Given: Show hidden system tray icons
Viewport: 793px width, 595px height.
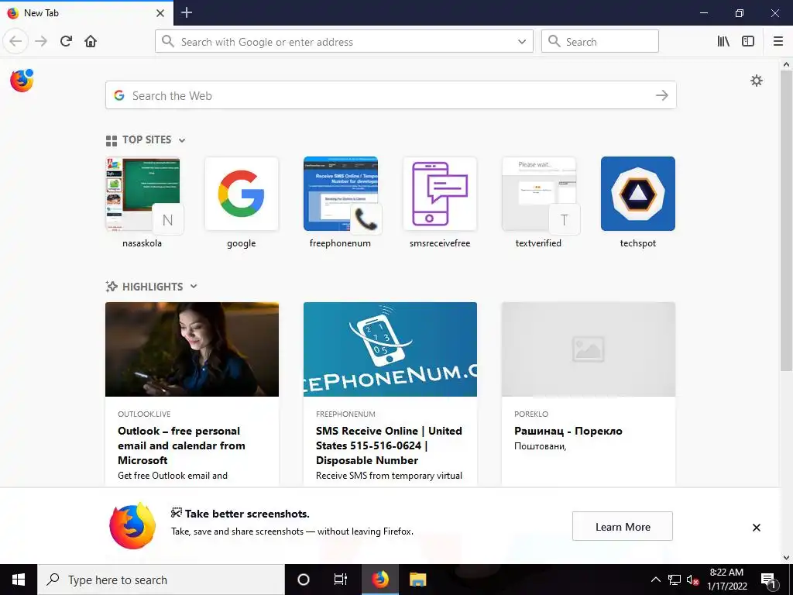Looking at the screenshot, I should point(655,580).
